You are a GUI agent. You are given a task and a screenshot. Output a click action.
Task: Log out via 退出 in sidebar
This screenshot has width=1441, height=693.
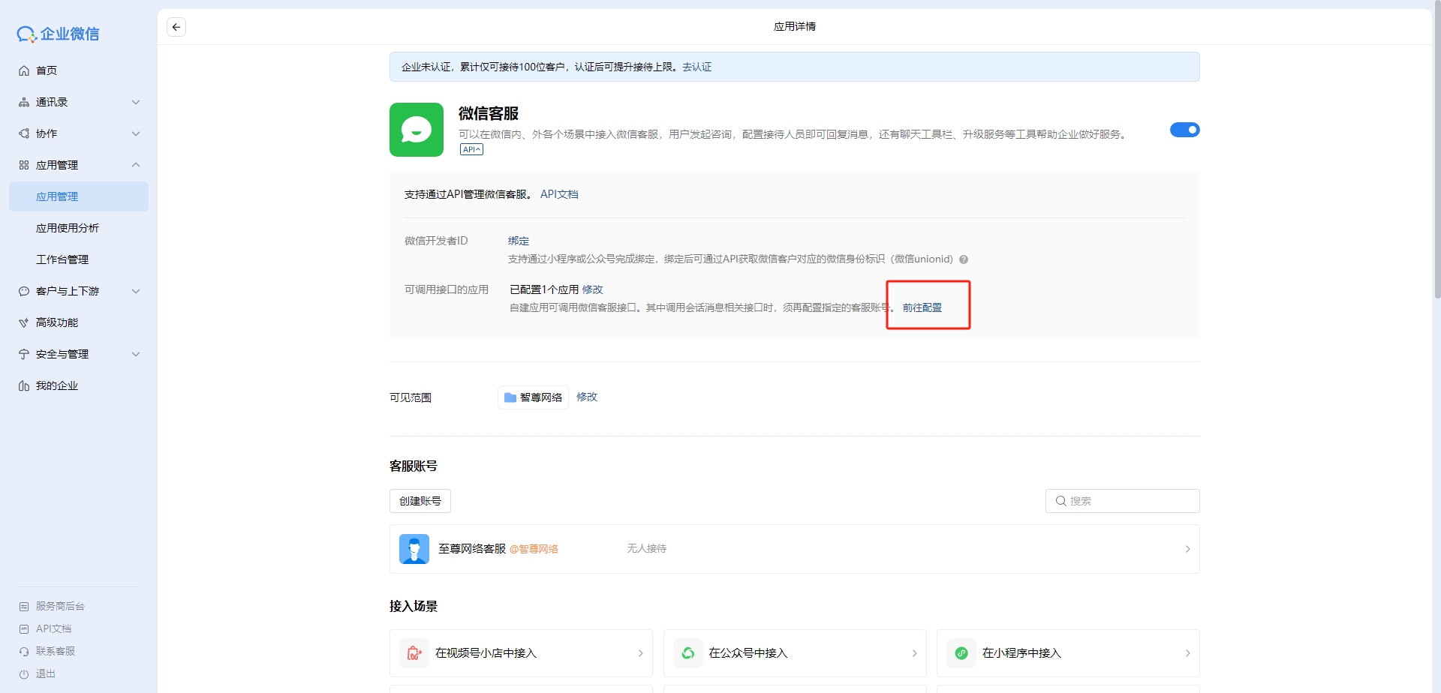point(46,673)
